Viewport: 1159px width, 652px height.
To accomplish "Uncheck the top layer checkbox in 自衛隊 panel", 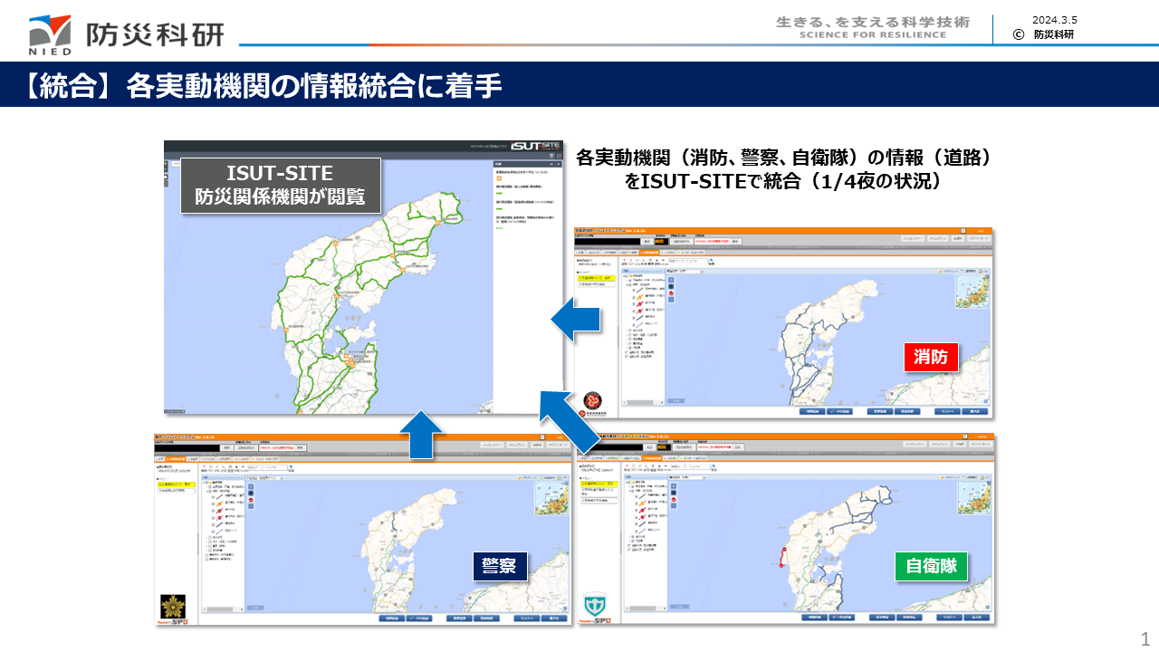I will (631, 483).
